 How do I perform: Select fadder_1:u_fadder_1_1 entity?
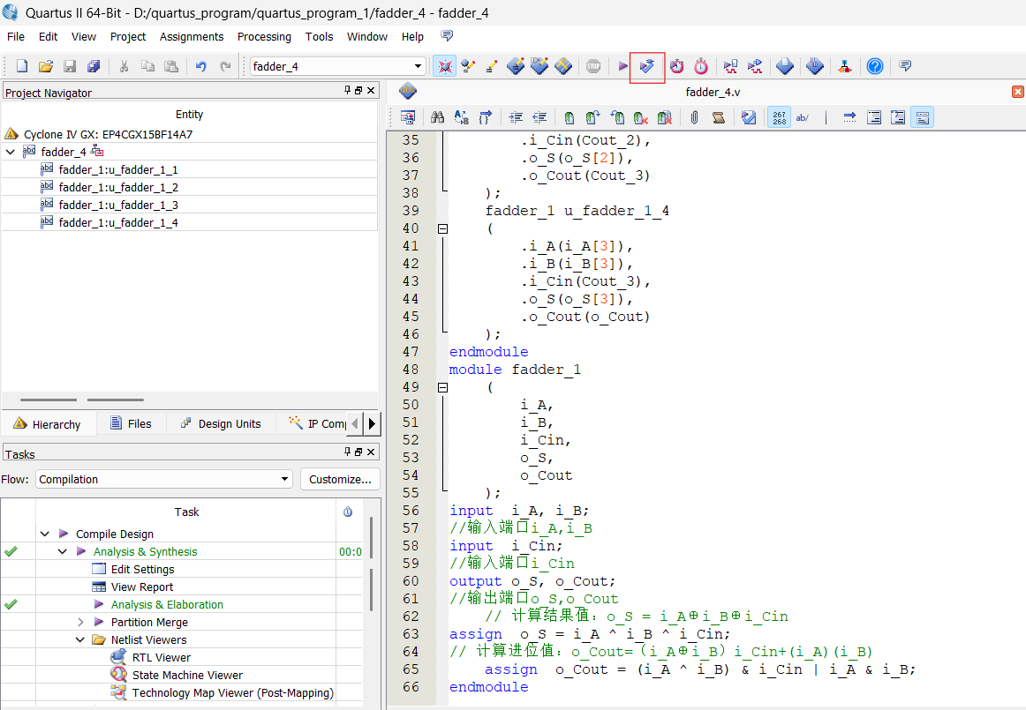tap(118, 169)
